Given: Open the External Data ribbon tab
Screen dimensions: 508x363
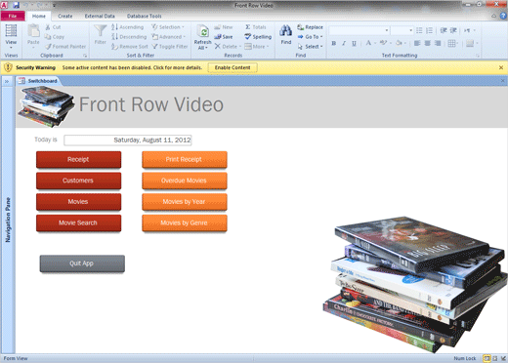Looking at the screenshot, I should [100, 16].
